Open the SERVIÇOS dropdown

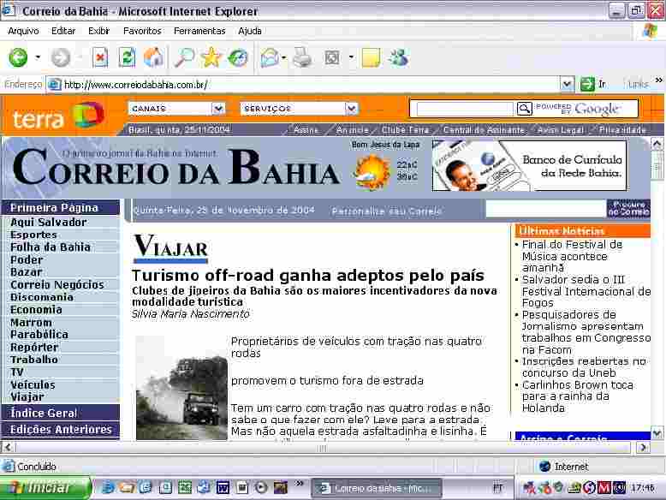tap(351, 109)
